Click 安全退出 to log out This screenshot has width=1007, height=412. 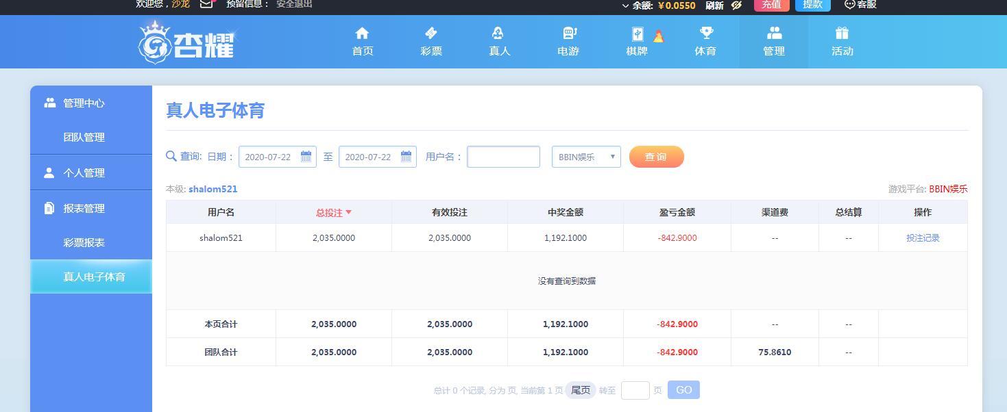[294, 4]
